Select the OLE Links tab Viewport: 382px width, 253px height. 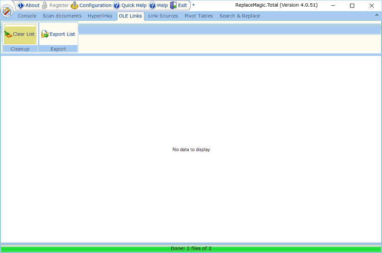(130, 16)
